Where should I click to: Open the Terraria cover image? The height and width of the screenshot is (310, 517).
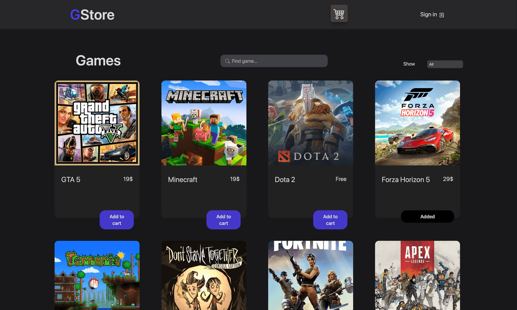tap(97, 276)
